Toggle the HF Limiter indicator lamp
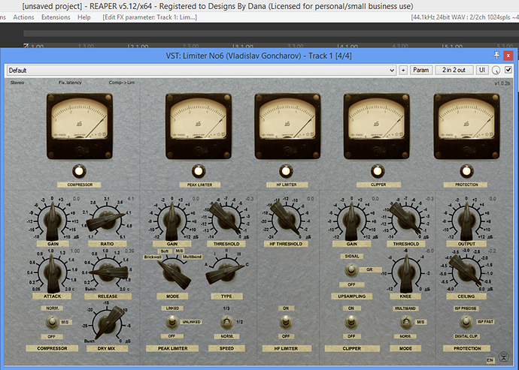This screenshot has height=370, width=519. 286,171
